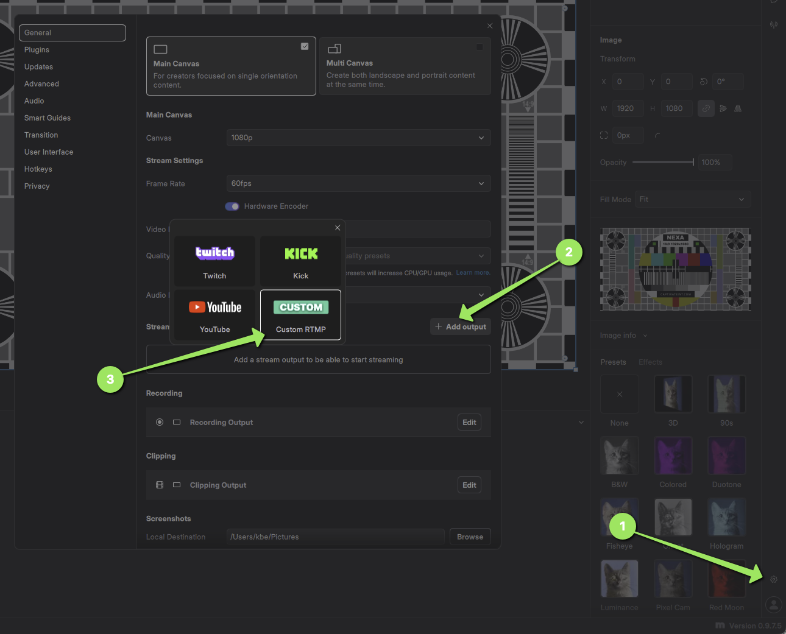Change the Frame Rate from 60fps
This screenshot has width=786, height=634.
coord(358,183)
